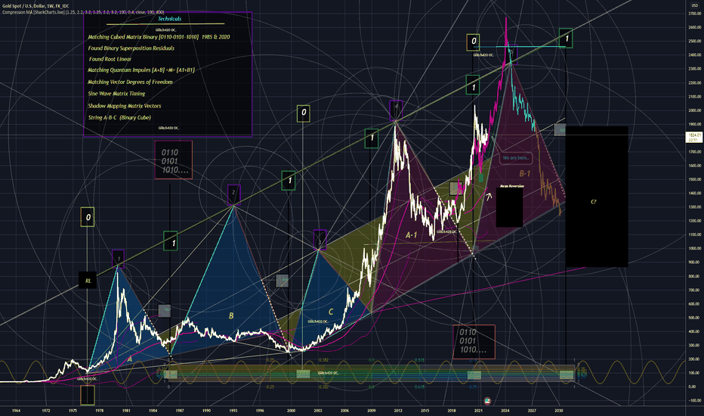Click the "A-1" wave label
This screenshot has width=704, height=416.
tap(411, 234)
